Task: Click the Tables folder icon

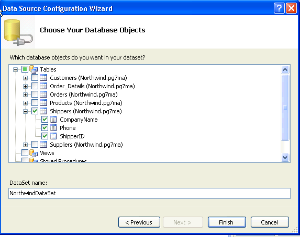Action: click(x=34, y=69)
